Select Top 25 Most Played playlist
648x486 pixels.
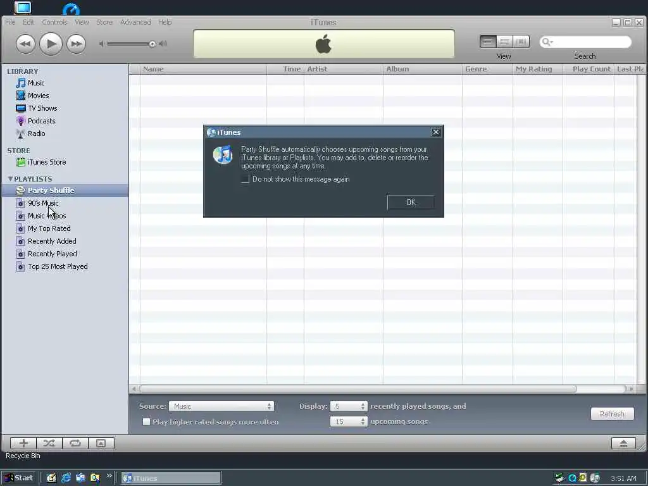(x=58, y=266)
